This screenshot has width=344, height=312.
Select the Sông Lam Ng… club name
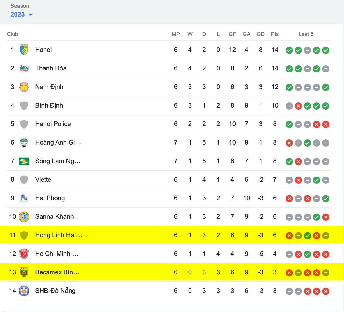(x=58, y=161)
